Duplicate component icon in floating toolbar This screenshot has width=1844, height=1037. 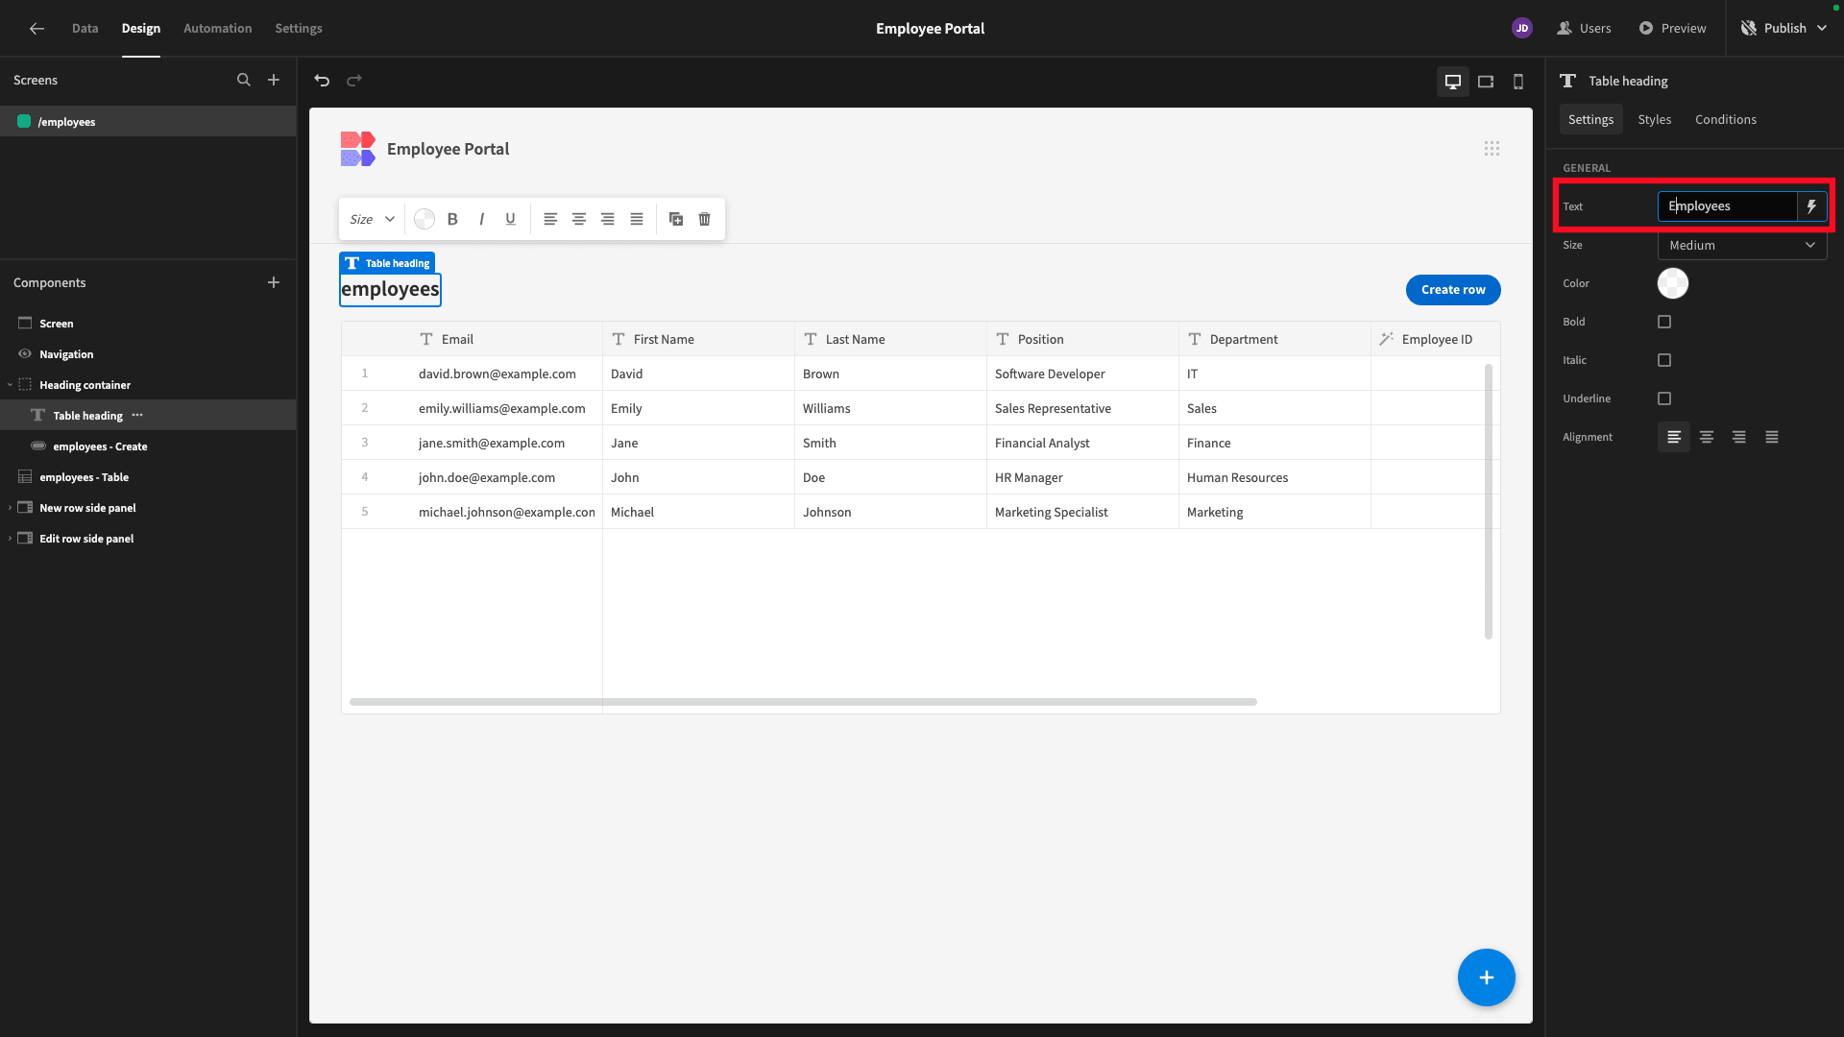pyautogui.click(x=676, y=219)
